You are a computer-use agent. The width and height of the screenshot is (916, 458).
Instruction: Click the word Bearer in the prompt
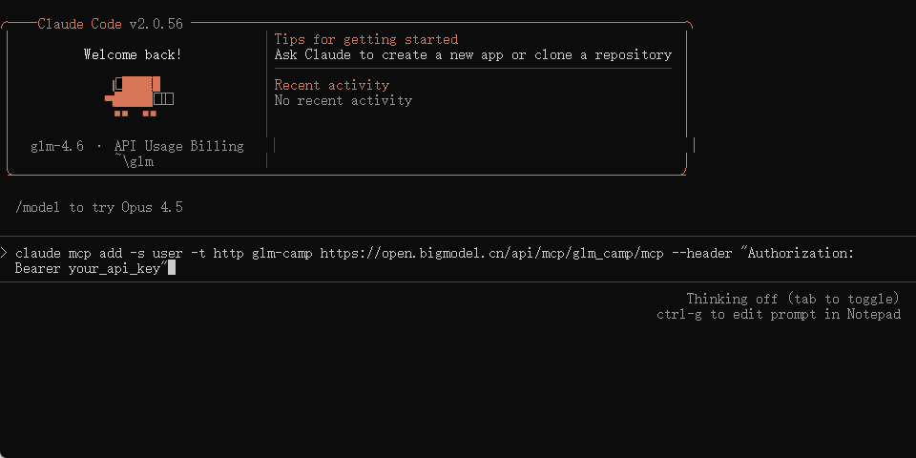click(x=38, y=268)
